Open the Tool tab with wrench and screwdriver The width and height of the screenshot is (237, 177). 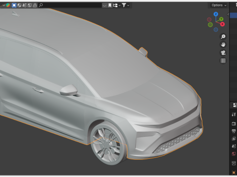coord(234,114)
